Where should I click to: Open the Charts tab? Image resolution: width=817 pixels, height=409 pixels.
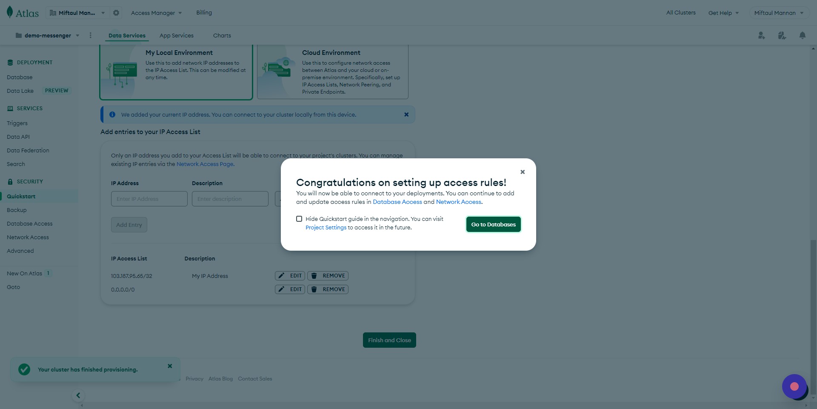[x=222, y=35]
